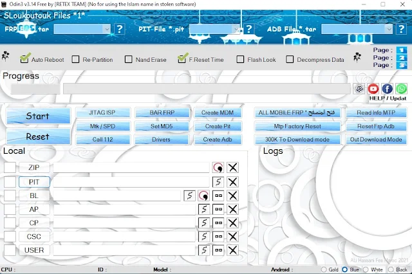Viewport: 412px width, 274px height.
Task: Click the 300K To Download mode button
Action: point(297,140)
